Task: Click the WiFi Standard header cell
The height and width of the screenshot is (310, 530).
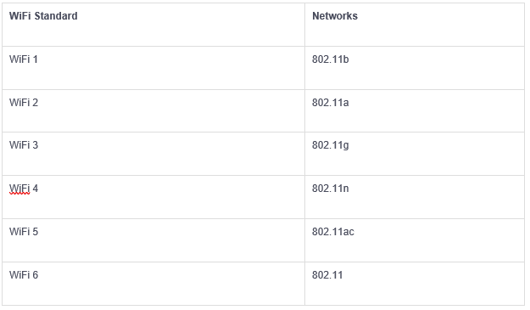Action: [x=153, y=25]
